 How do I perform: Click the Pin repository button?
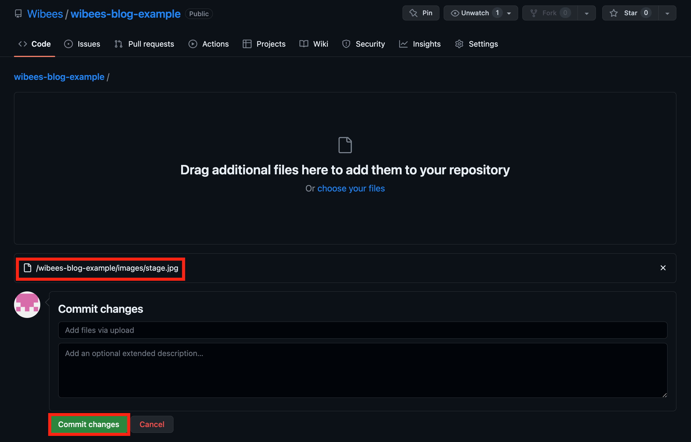click(421, 13)
